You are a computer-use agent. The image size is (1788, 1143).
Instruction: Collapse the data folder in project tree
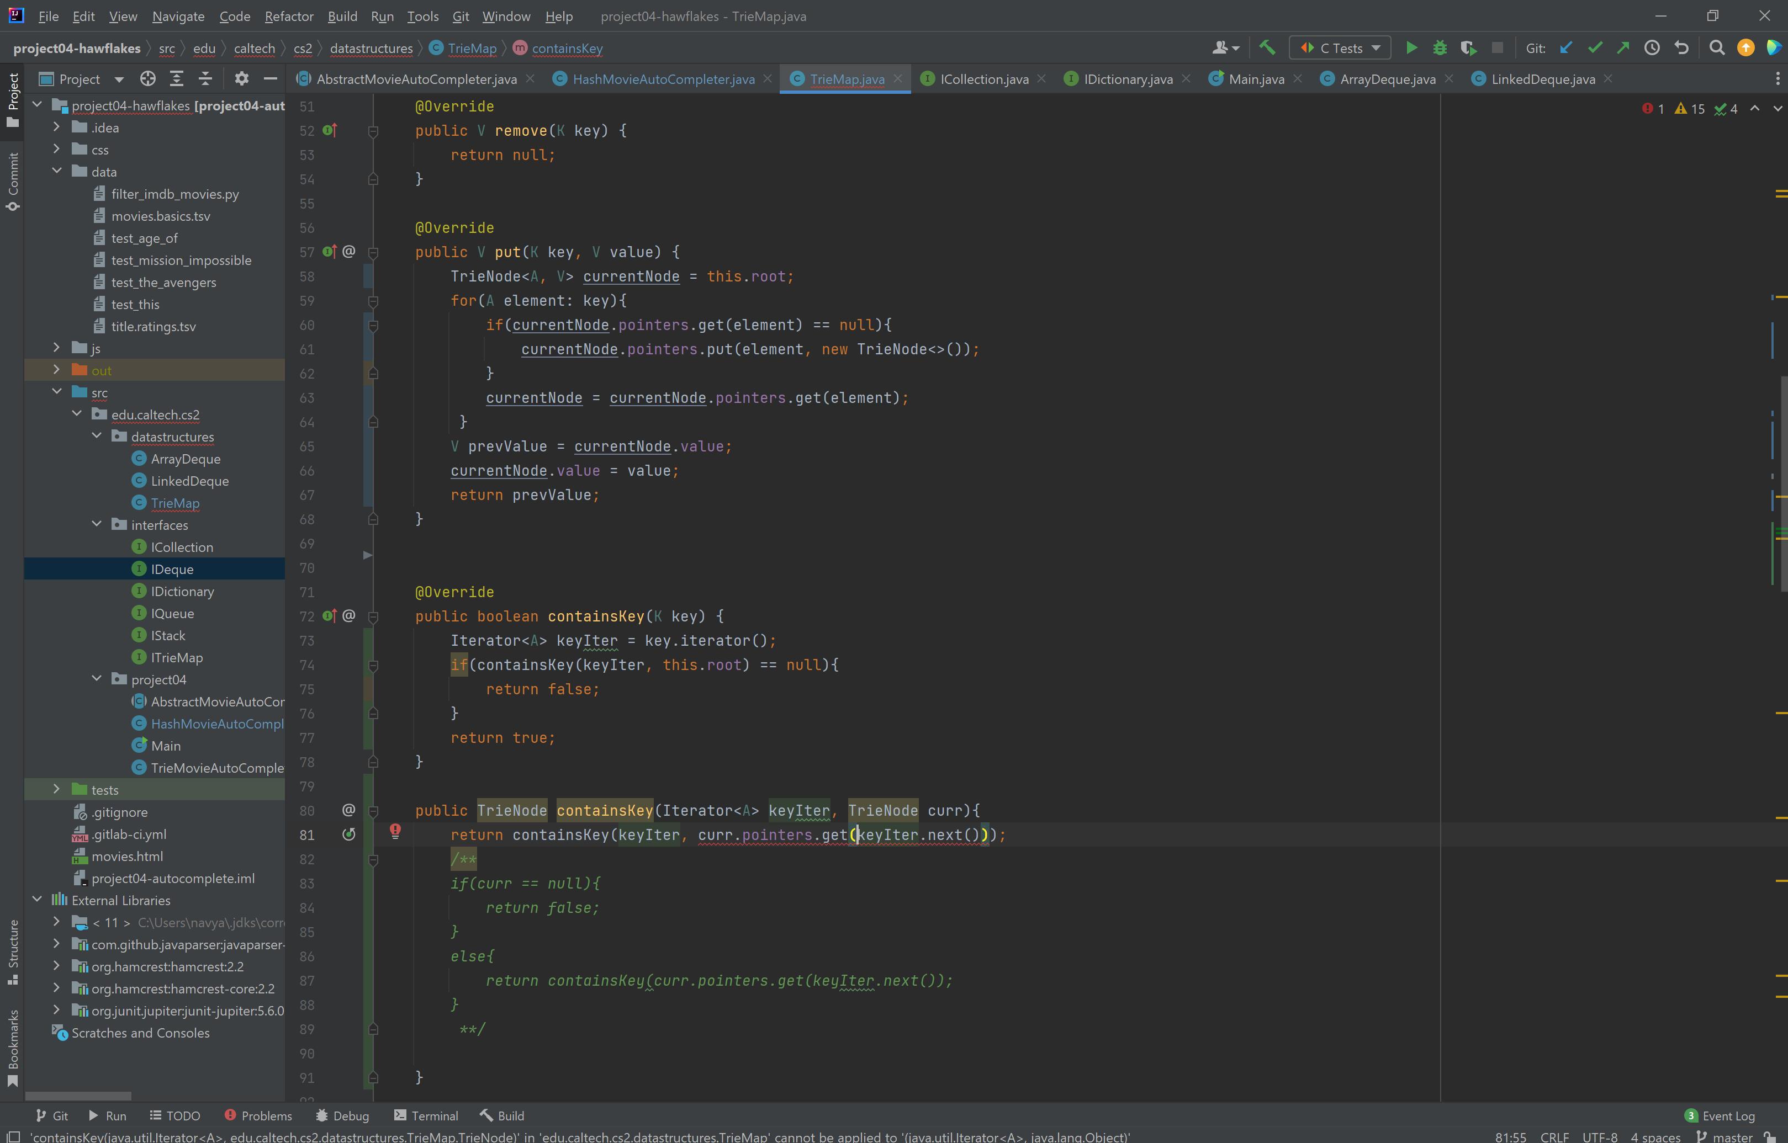[56, 172]
